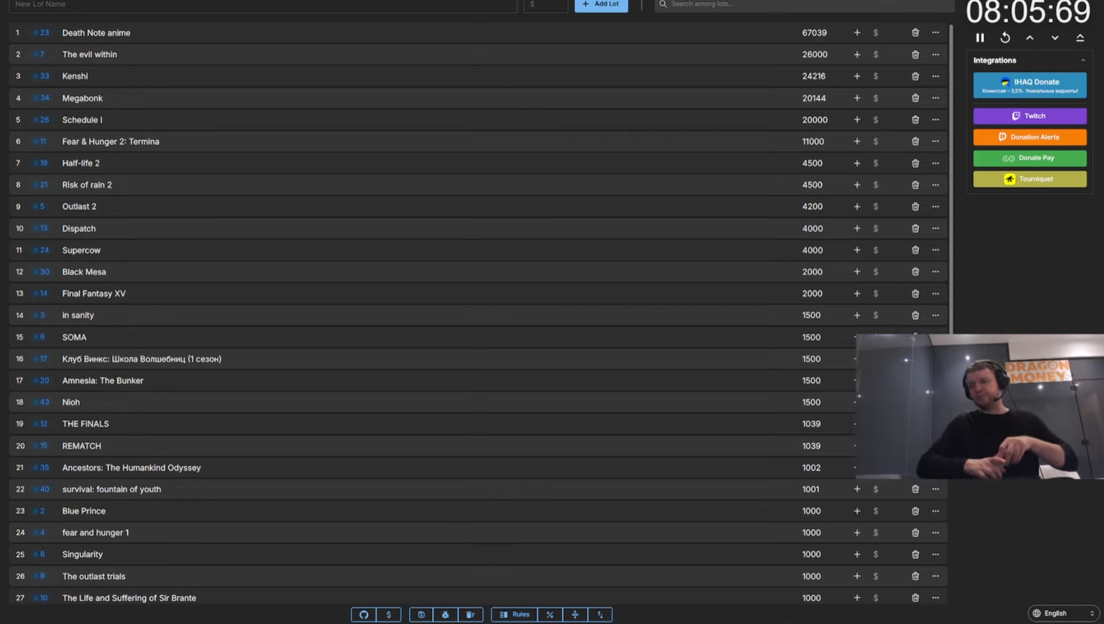The height and width of the screenshot is (624, 1104).
Task: Delete The outlast trials lot
Action: (915, 576)
